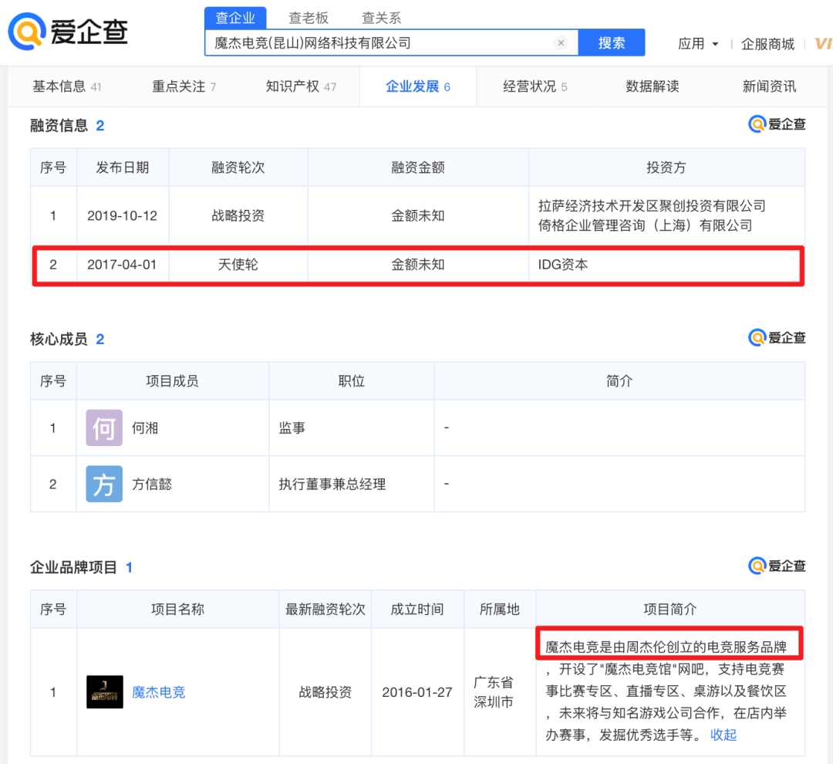Screen dimensions: 833x764
Task: Switch to the 查关系 search tab
Action: click(382, 18)
